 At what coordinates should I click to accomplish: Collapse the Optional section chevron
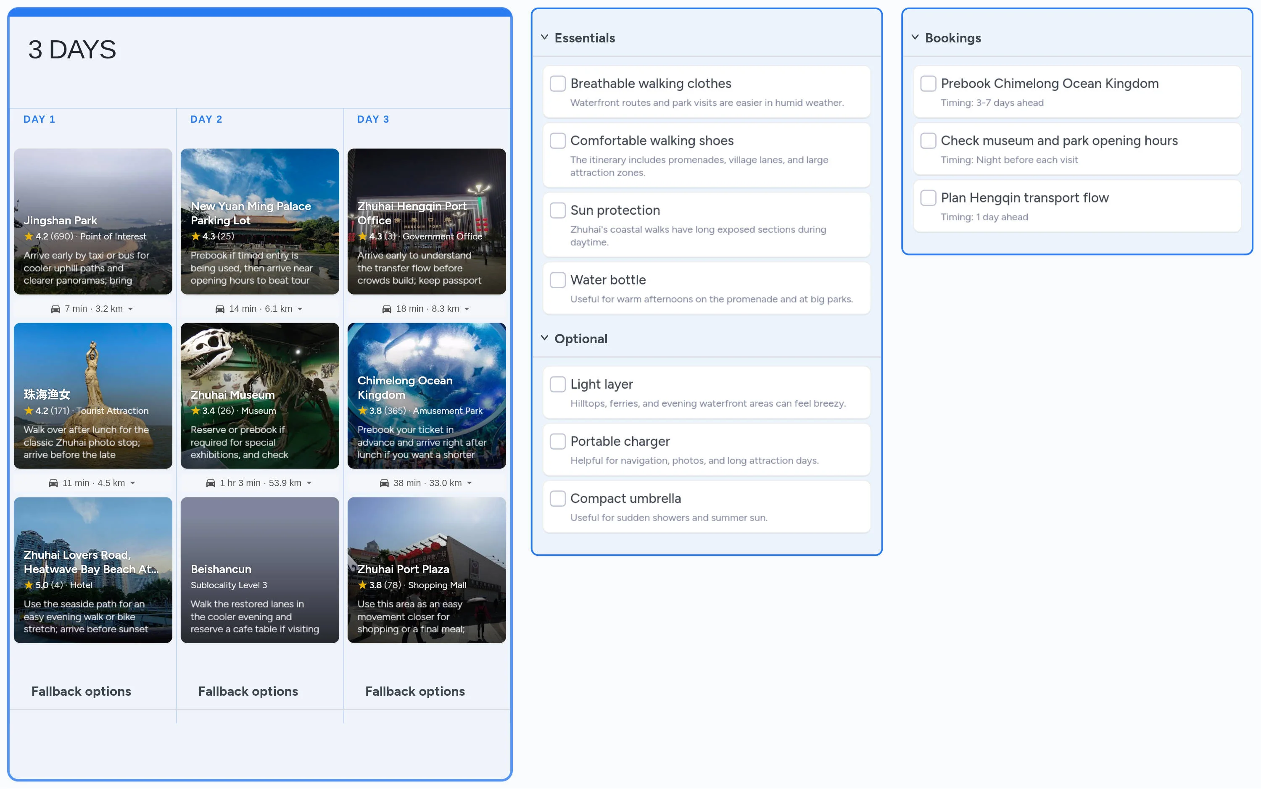click(x=544, y=338)
